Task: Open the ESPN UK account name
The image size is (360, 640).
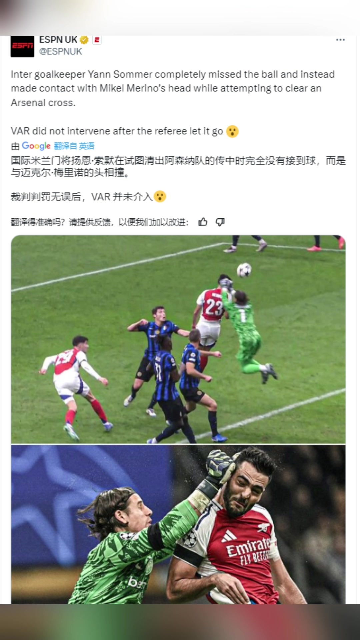Action: point(58,40)
